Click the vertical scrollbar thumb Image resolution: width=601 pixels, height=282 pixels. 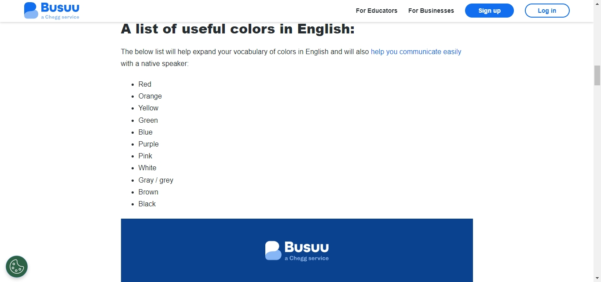(597, 75)
